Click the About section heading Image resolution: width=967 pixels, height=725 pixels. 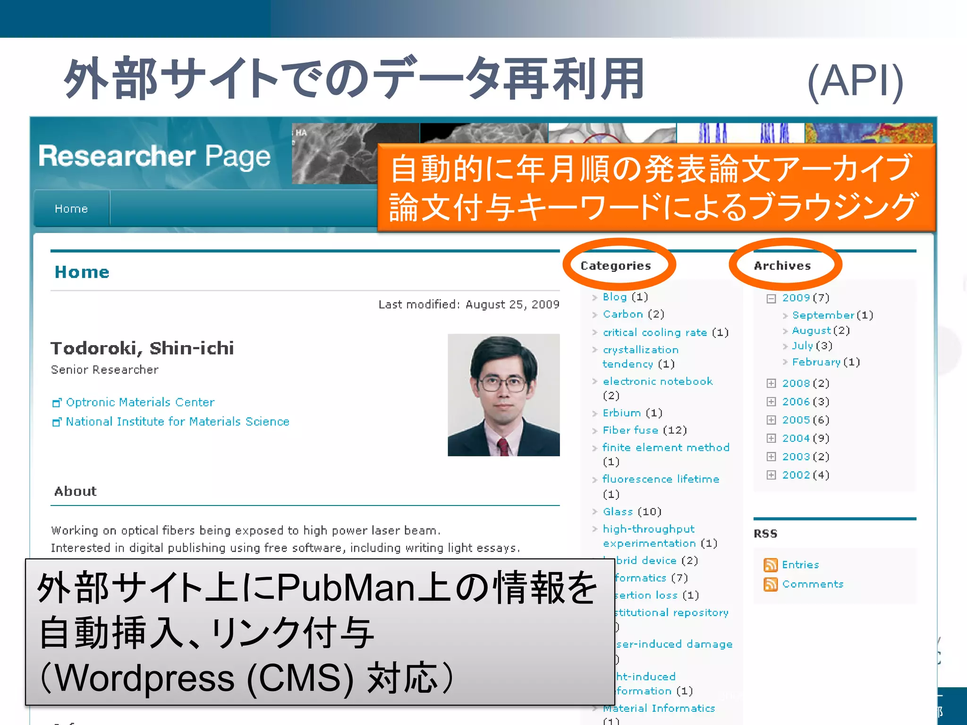pos(76,491)
